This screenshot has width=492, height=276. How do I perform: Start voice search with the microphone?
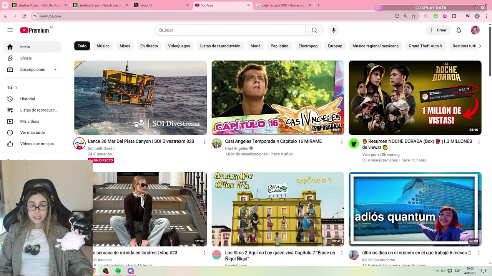coord(333,30)
